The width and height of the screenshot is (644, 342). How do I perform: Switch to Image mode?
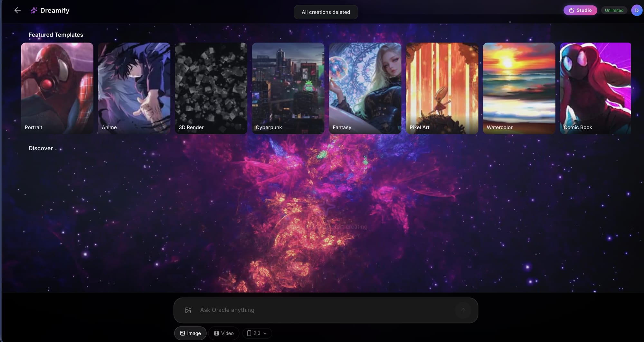pyautogui.click(x=190, y=333)
